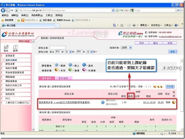
Task: Click the 其他學習發展資源 sidebar item
Action: pos(16,73)
